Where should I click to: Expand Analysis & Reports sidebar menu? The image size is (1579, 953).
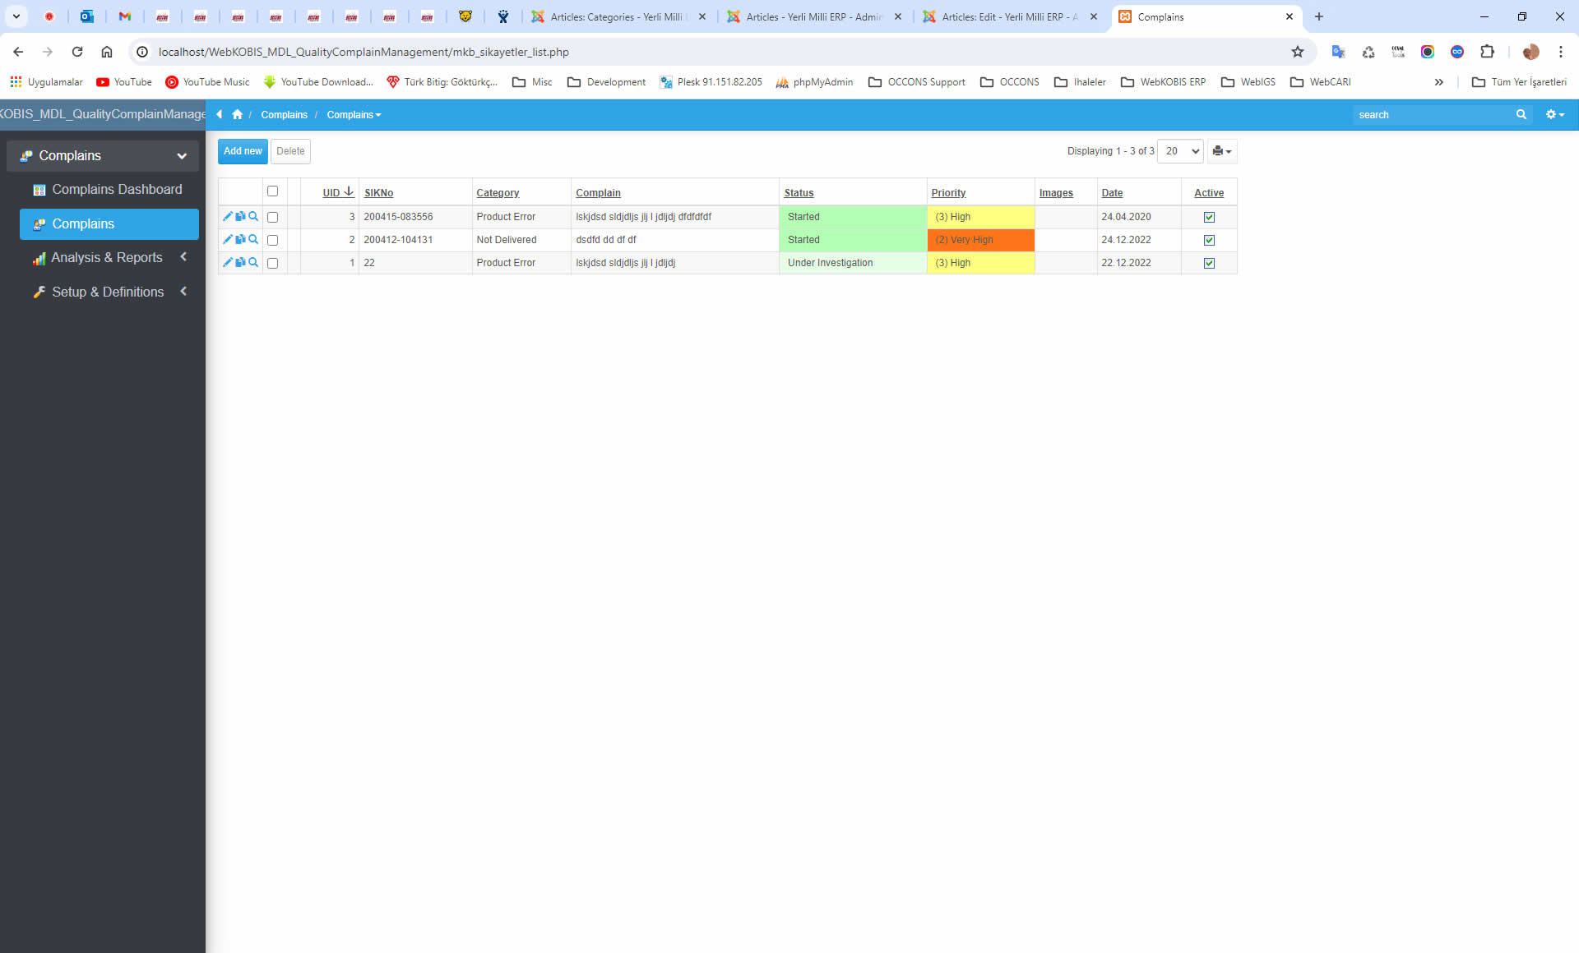tap(107, 258)
